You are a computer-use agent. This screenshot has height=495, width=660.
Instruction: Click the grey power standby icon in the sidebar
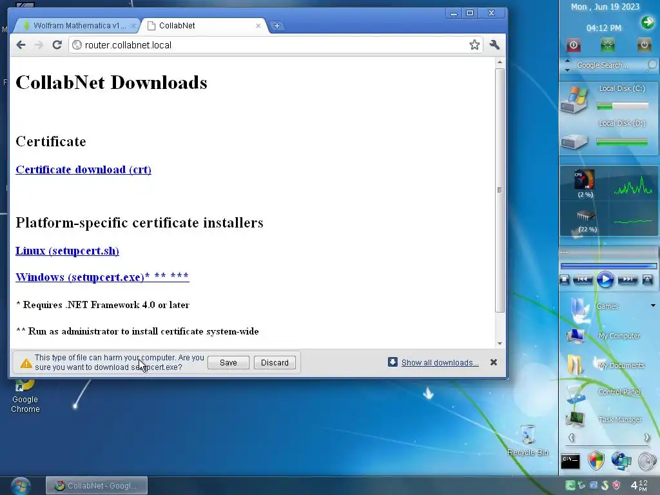click(x=644, y=45)
